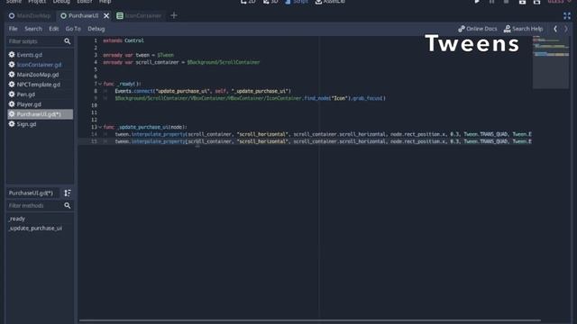The height and width of the screenshot is (324, 577).
Task: Open the Search menu in script editor
Action: 33,29
